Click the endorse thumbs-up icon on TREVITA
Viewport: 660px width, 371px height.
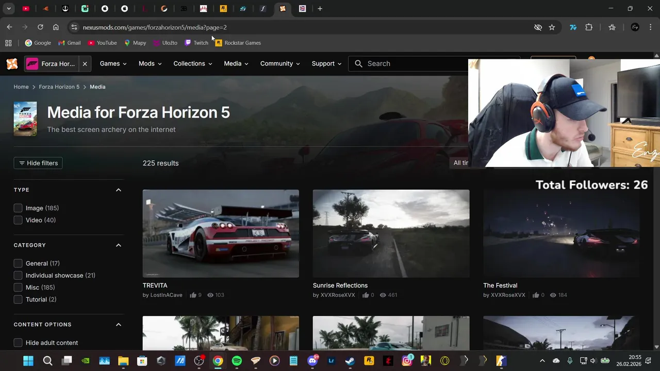pos(193,295)
